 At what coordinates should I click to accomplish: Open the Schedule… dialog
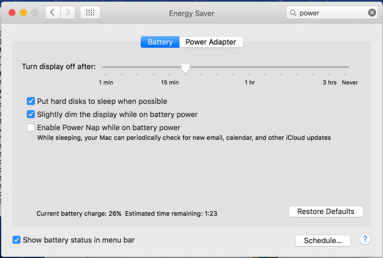[x=323, y=240]
